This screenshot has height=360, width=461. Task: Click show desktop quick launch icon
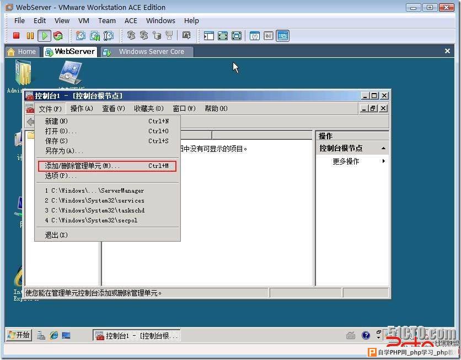pyautogui.click(x=66, y=335)
